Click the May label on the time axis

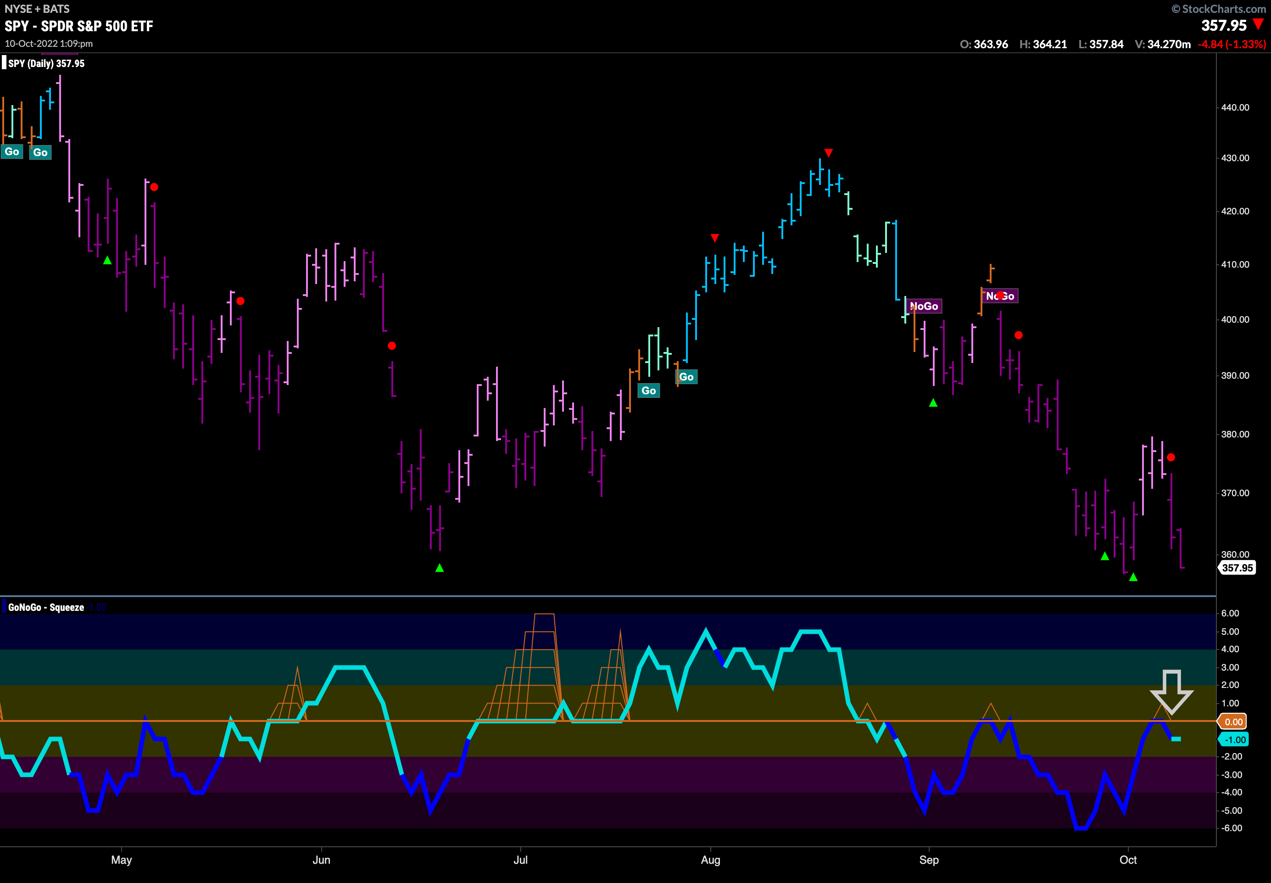coord(121,860)
